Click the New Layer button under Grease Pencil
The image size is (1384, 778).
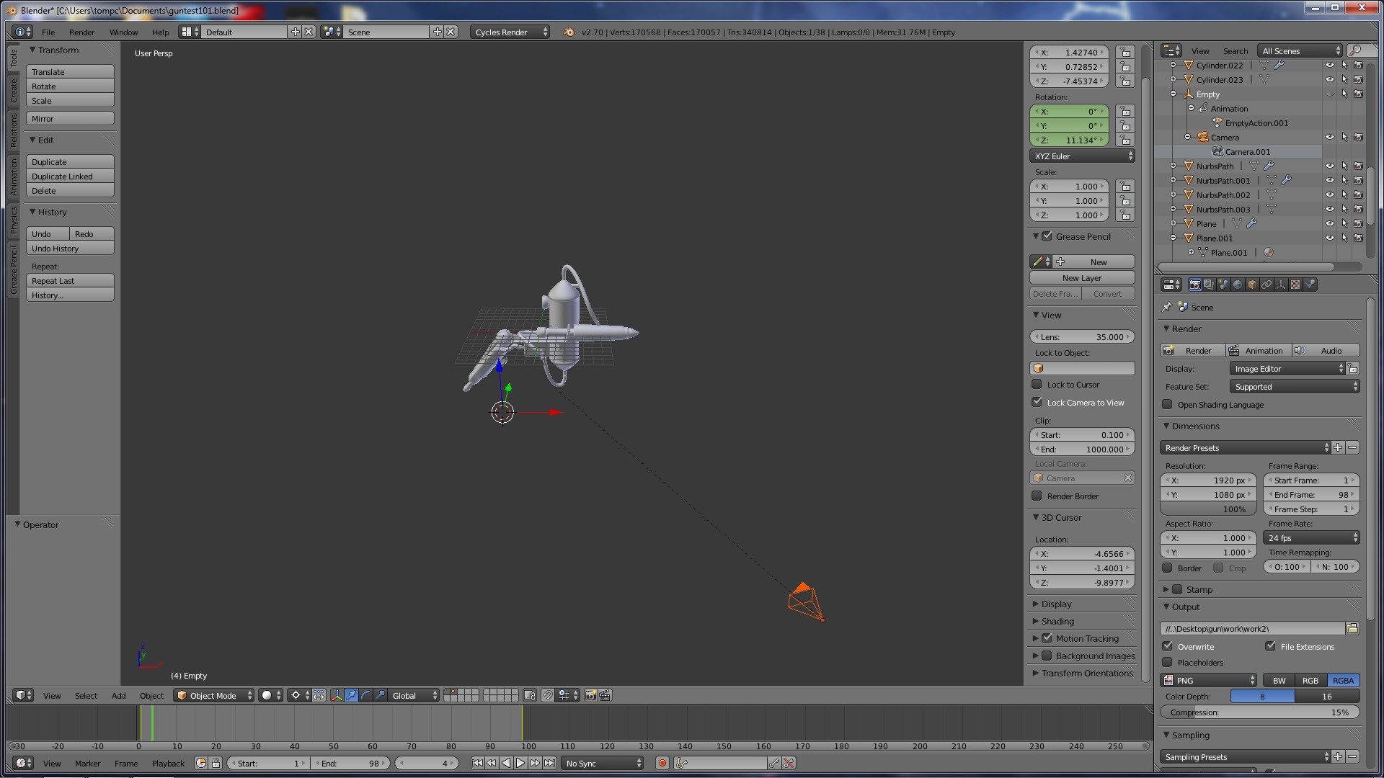coord(1081,277)
